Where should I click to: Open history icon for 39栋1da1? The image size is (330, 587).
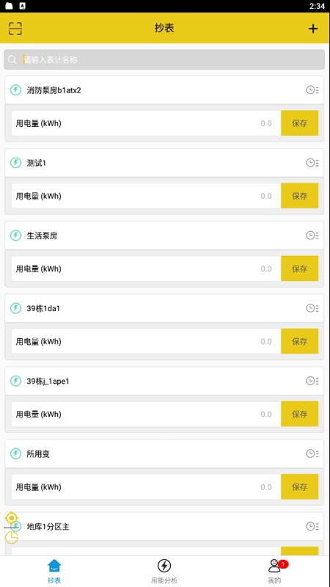[312, 308]
